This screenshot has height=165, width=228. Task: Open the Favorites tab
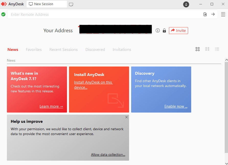point(34,49)
